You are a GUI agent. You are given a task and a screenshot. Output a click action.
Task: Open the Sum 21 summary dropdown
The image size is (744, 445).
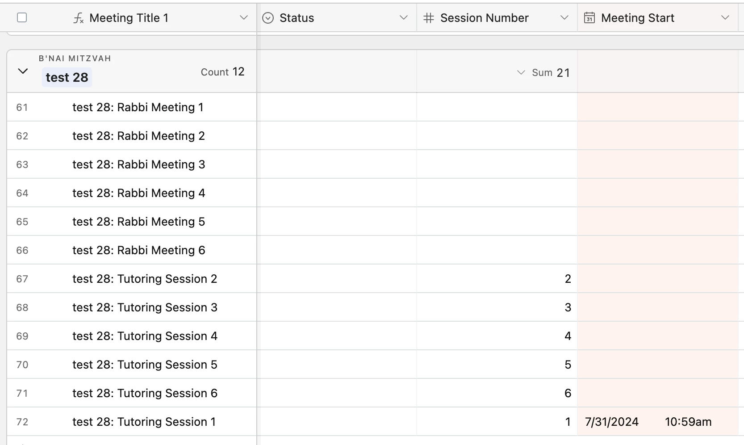521,72
